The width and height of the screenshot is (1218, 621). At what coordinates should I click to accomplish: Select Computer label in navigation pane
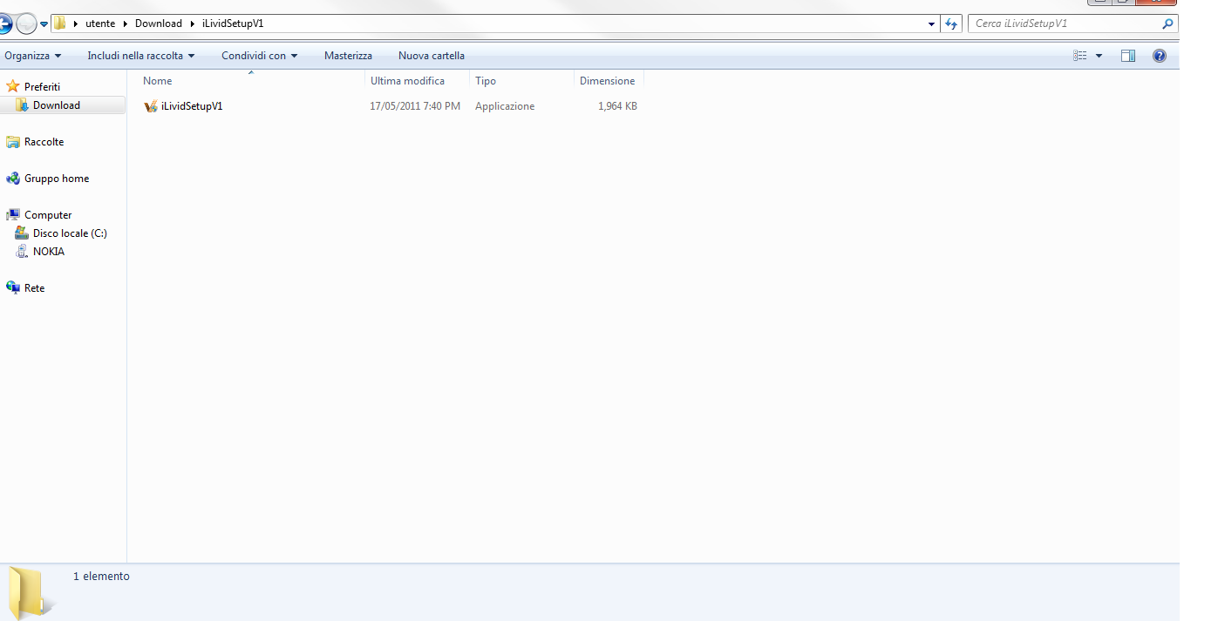[48, 215]
